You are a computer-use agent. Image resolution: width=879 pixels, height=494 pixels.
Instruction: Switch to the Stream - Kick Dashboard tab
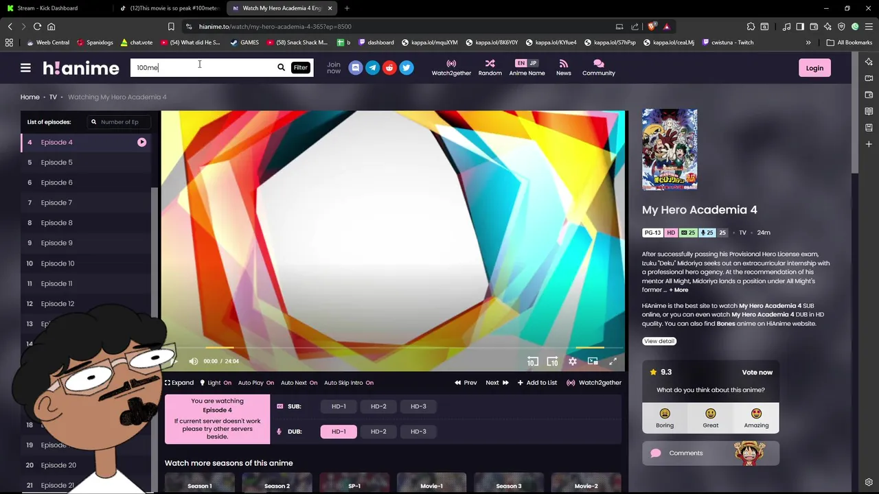(x=55, y=8)
